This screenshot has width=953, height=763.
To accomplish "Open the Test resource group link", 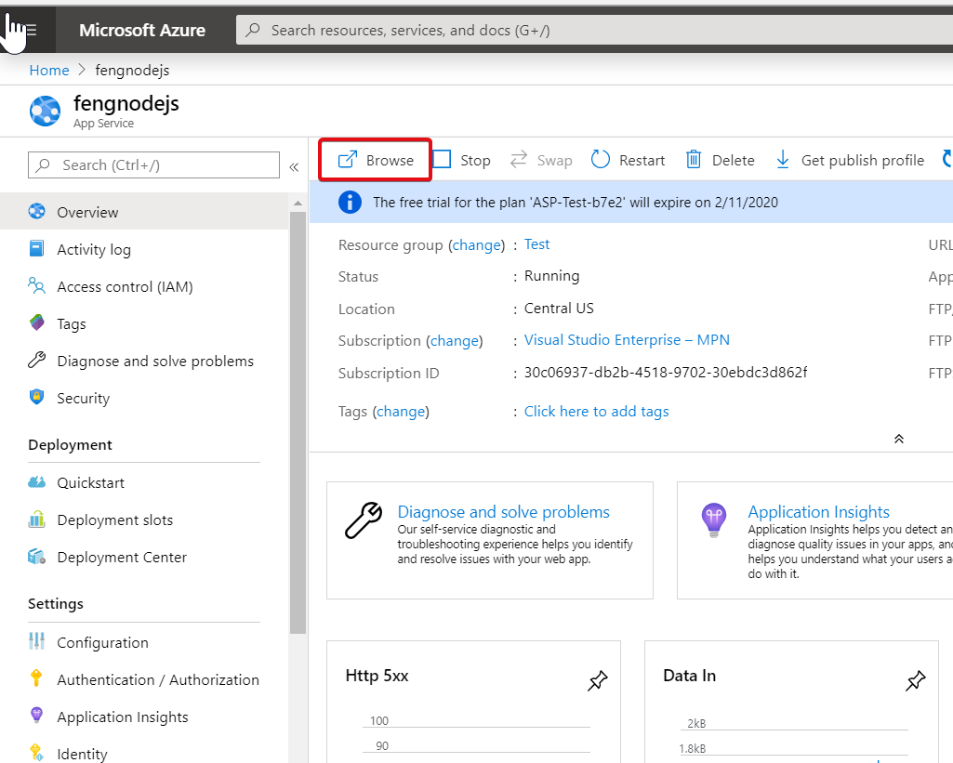I will [x=536, y=244].
